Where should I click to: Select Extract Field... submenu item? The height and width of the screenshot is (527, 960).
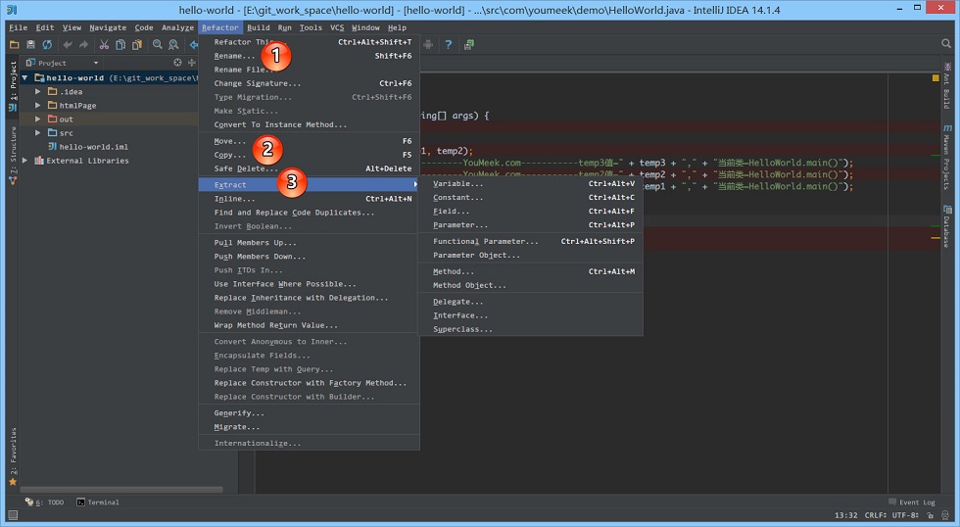pyautogui.click(x=531, y=212)
